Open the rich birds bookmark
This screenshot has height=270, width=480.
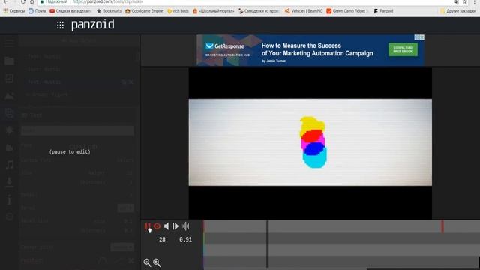[x=178, y=11]
